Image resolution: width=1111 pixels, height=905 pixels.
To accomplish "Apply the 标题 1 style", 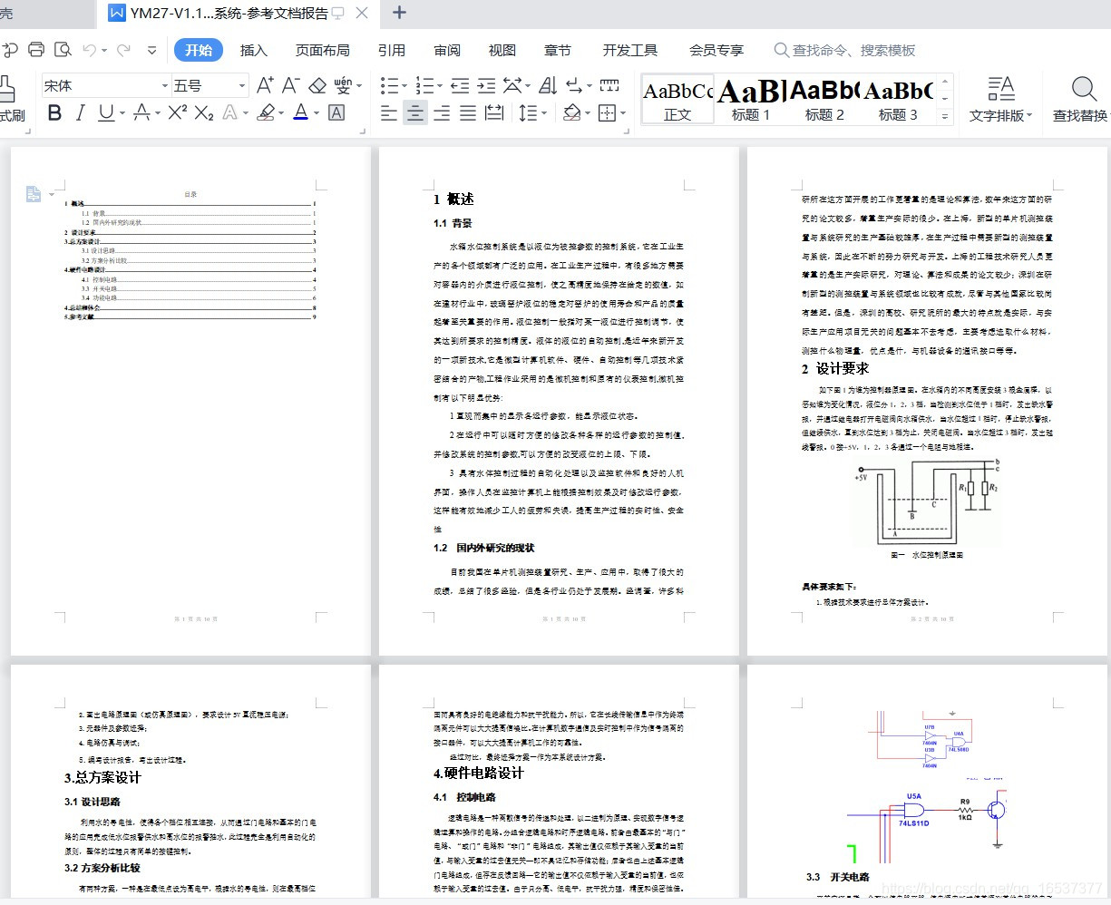I will pos(750,99).
